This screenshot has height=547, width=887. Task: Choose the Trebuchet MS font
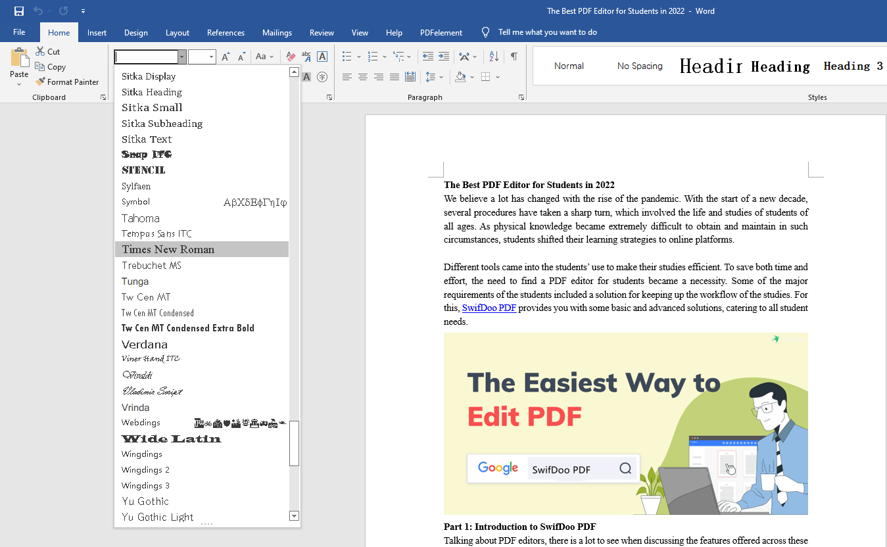[x=202, y=265]
